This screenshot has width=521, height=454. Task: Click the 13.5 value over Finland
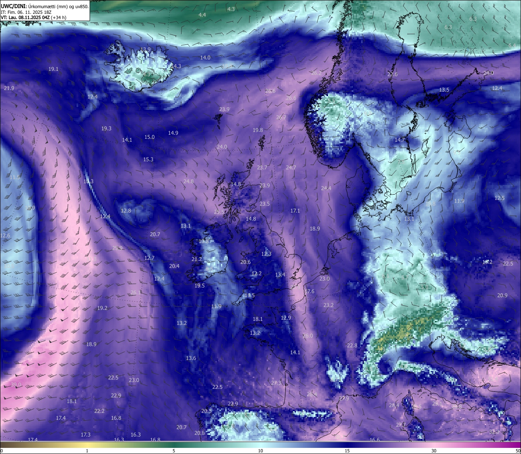(x=444, y=90)
